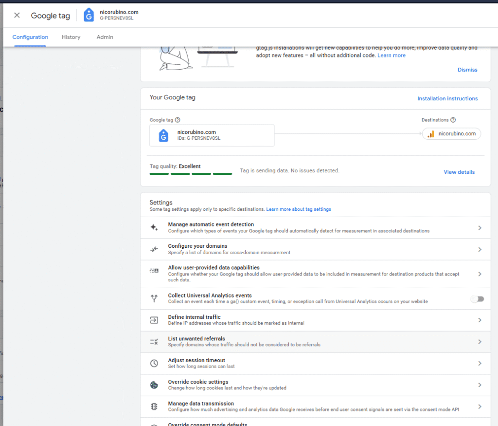
Task: Switch to the Configuration tab
Action: point(30,37)
